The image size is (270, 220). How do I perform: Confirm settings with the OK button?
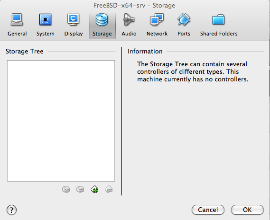[x=247, y=210]
